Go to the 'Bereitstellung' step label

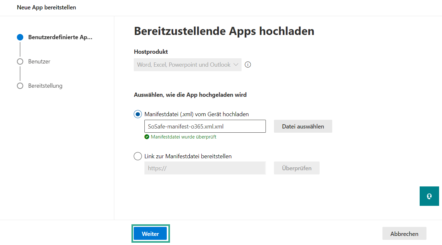coord(45,86)
